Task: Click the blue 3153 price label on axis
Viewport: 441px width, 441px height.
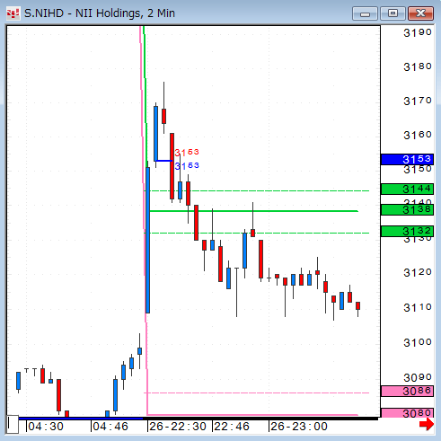Action: tap(407, 159)
